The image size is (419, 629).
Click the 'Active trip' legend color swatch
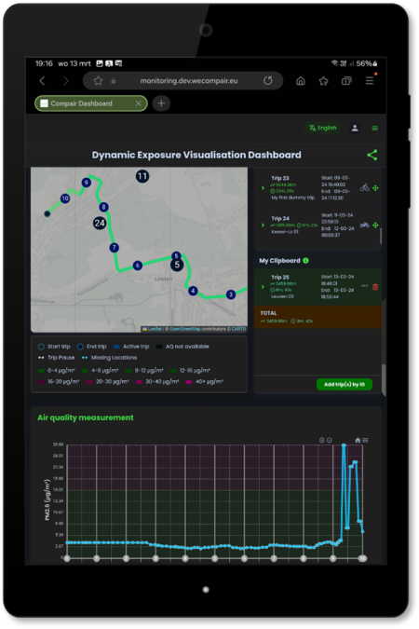tap(116, 347)
